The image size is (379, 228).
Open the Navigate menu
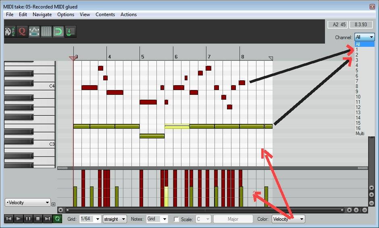[42, 15]
